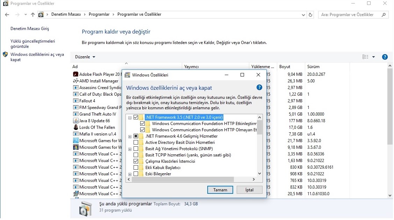394x220 pixels.
Task: Enable Active Directory Basit Dizin Hizmetleri
Action: pyautogui.click(x=136, y=142)
